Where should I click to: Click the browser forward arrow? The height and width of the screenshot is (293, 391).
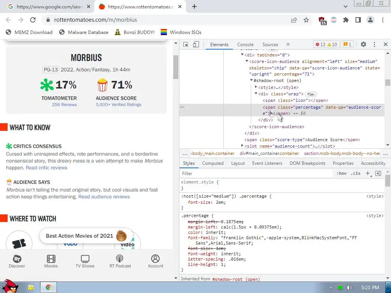[x=21, y=20]
